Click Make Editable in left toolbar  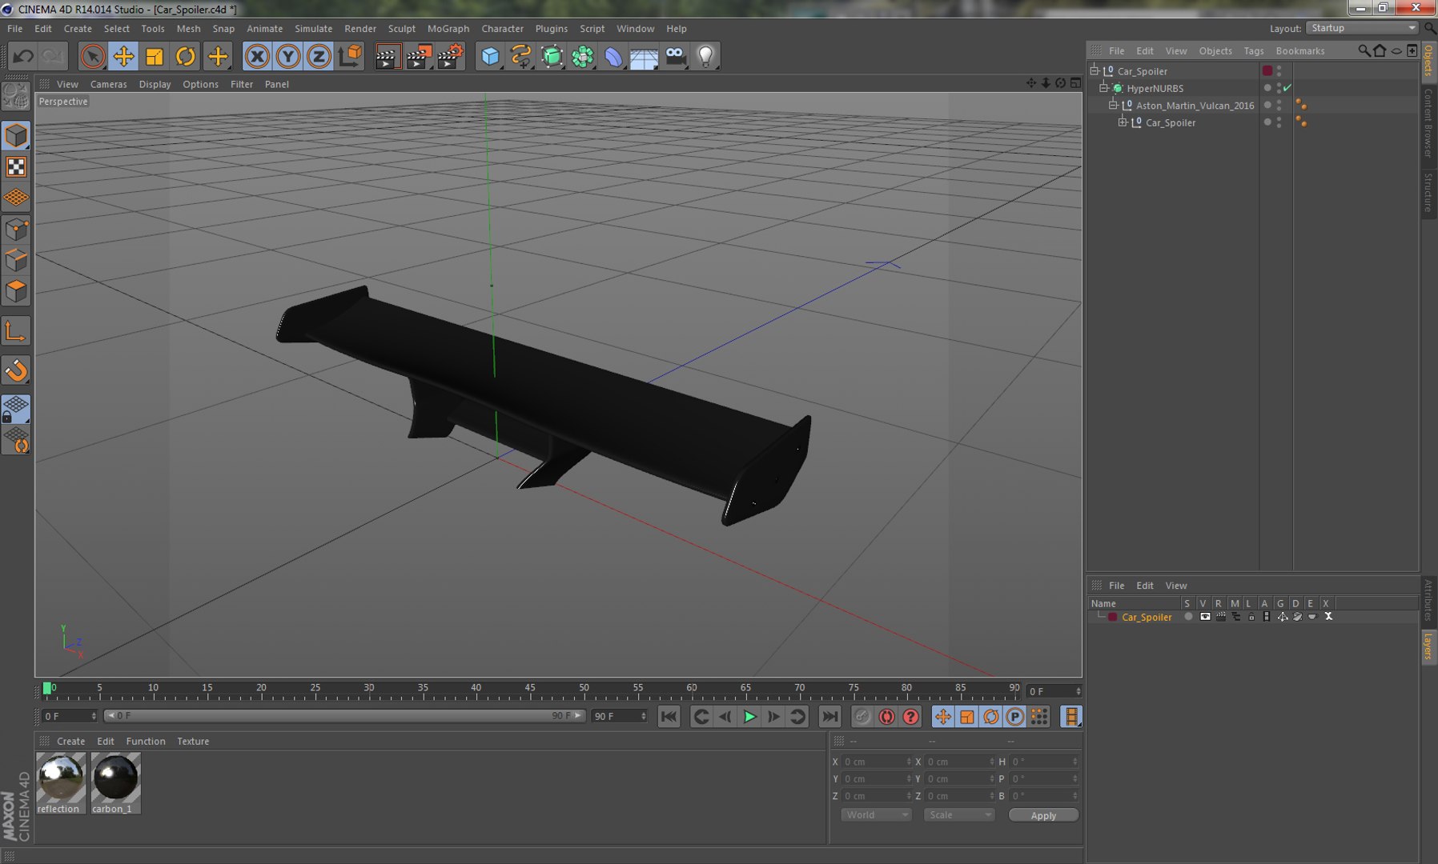[x=16, y=96]
